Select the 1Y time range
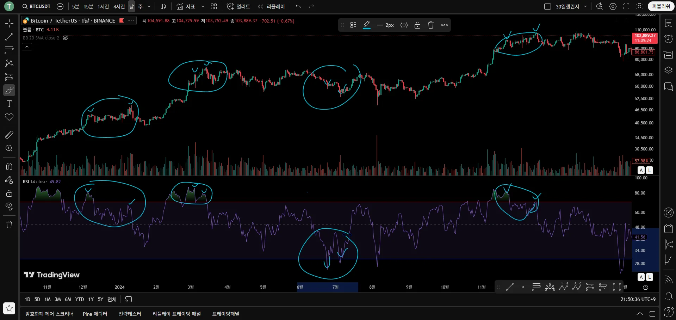 point(91,299)
